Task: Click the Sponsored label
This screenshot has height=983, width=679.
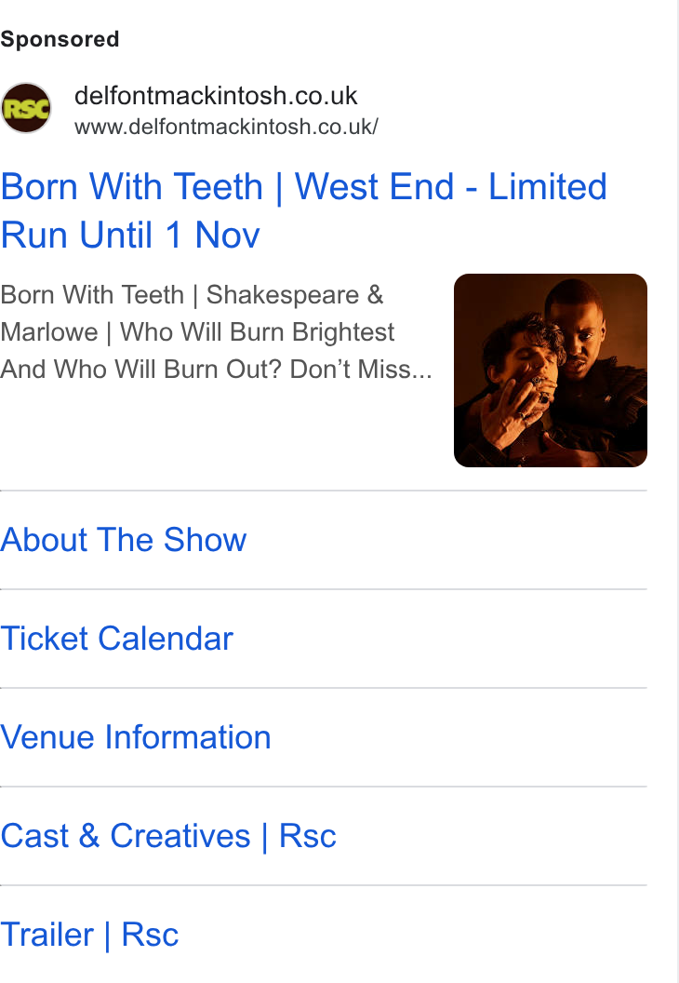Action: 60,39
